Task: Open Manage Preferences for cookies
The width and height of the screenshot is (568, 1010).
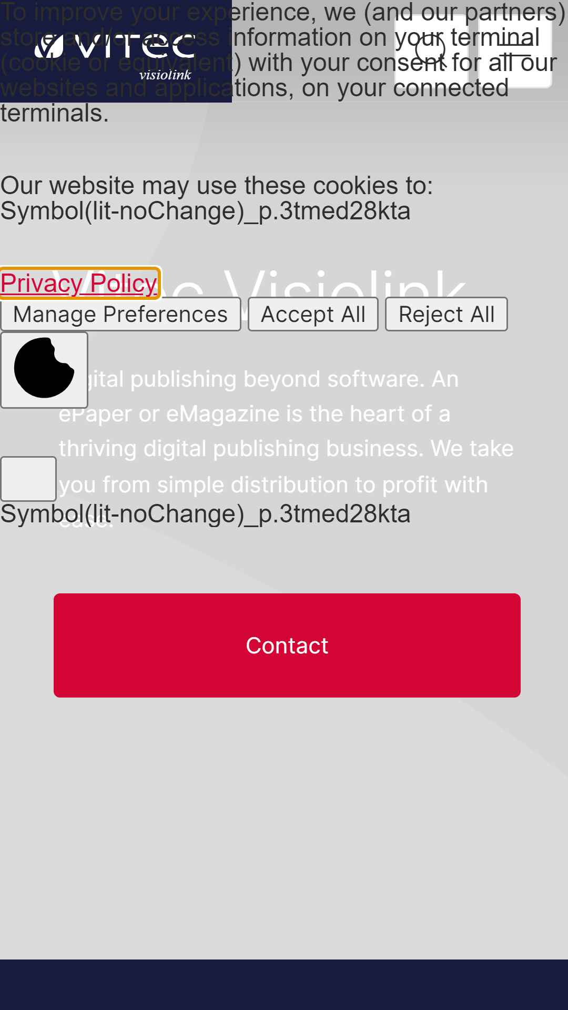Action: click(120, 314)
